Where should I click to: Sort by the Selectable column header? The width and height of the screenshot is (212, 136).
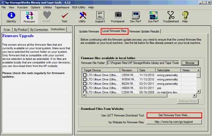pyautogui.click(x=168, y=70)
